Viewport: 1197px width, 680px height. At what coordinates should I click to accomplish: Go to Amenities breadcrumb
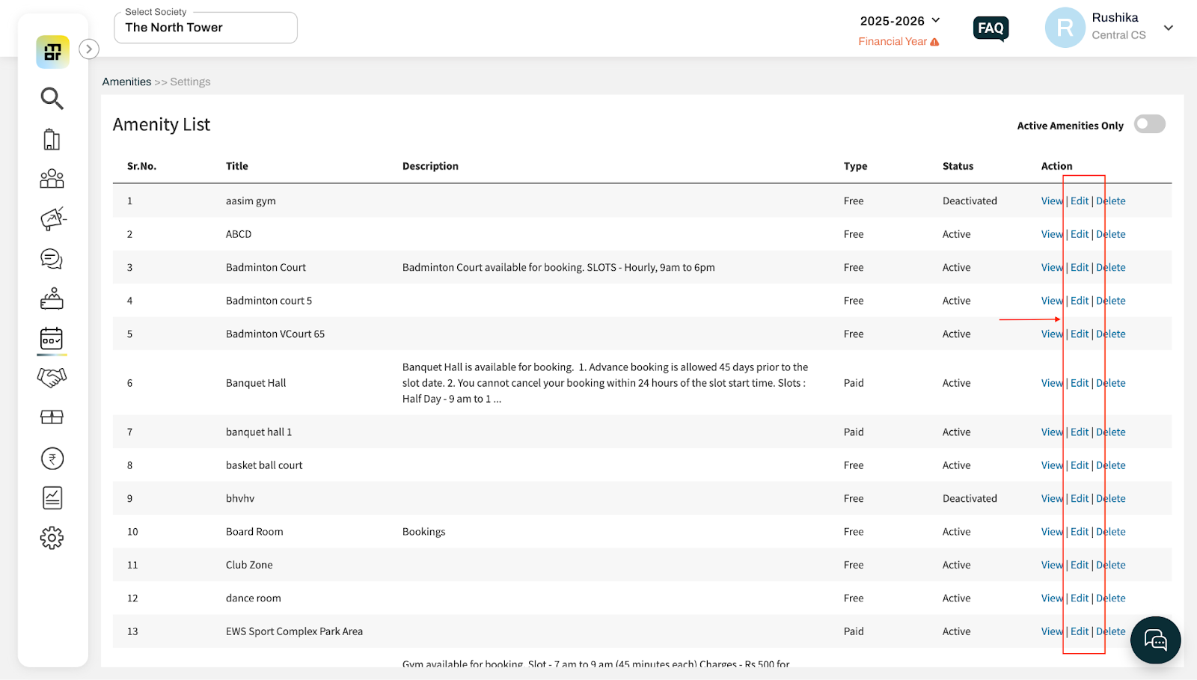tap(126, 82)
